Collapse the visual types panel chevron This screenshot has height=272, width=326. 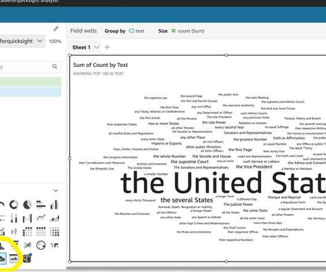point(55,190)
